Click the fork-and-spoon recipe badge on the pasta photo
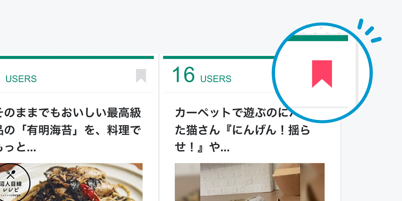Screen dimensions: 402x201 [x=14, y=181]
